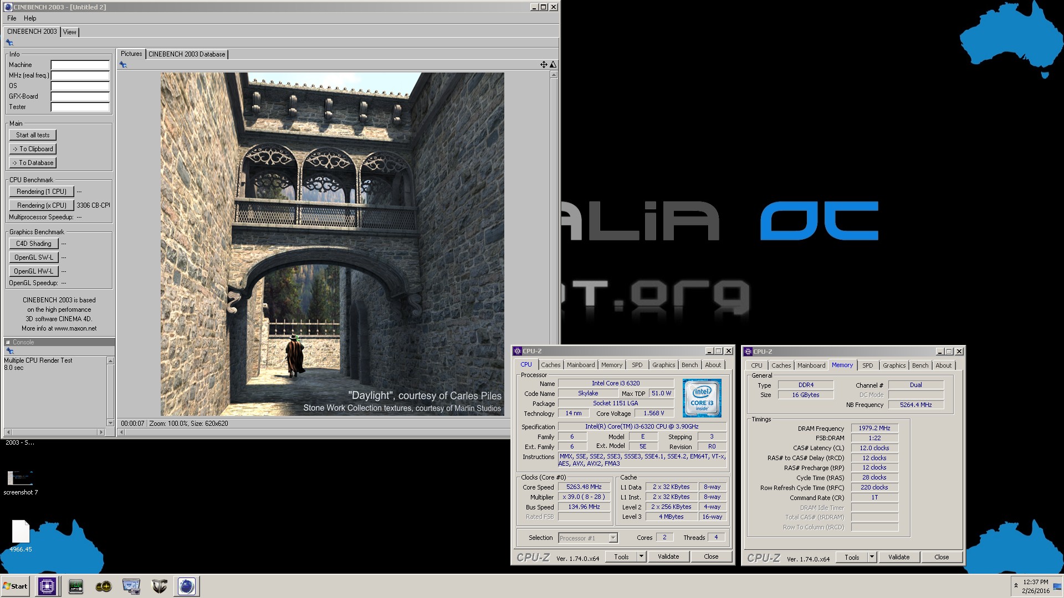Image resolution: width=1064 pixels, height=598 pixels.
Task: Open SPD tab in the CPU-Z Memory window
Action: [868, 365]
